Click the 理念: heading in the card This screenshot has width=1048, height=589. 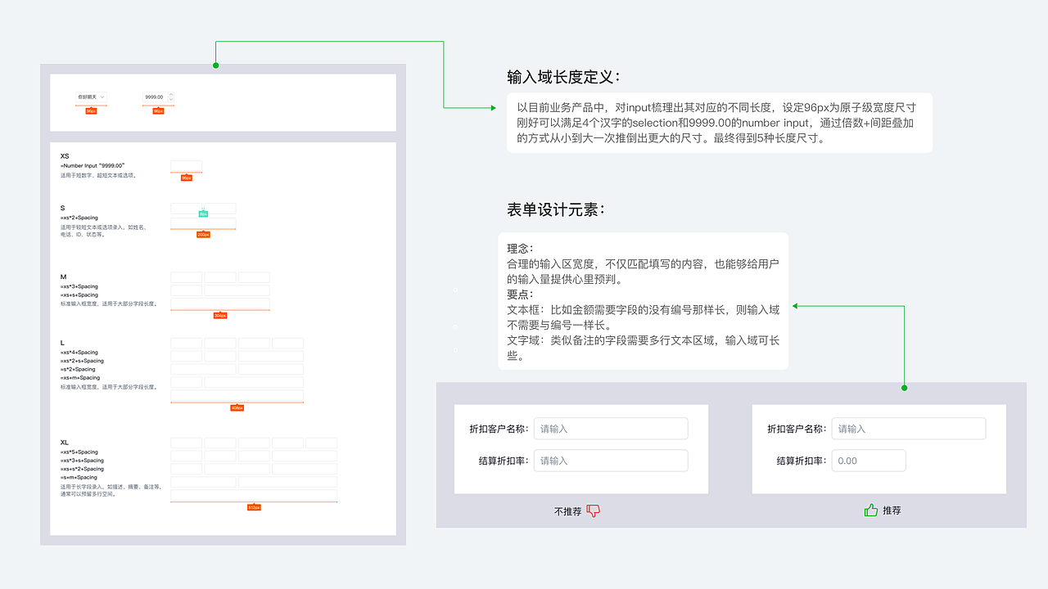point(520,248)
